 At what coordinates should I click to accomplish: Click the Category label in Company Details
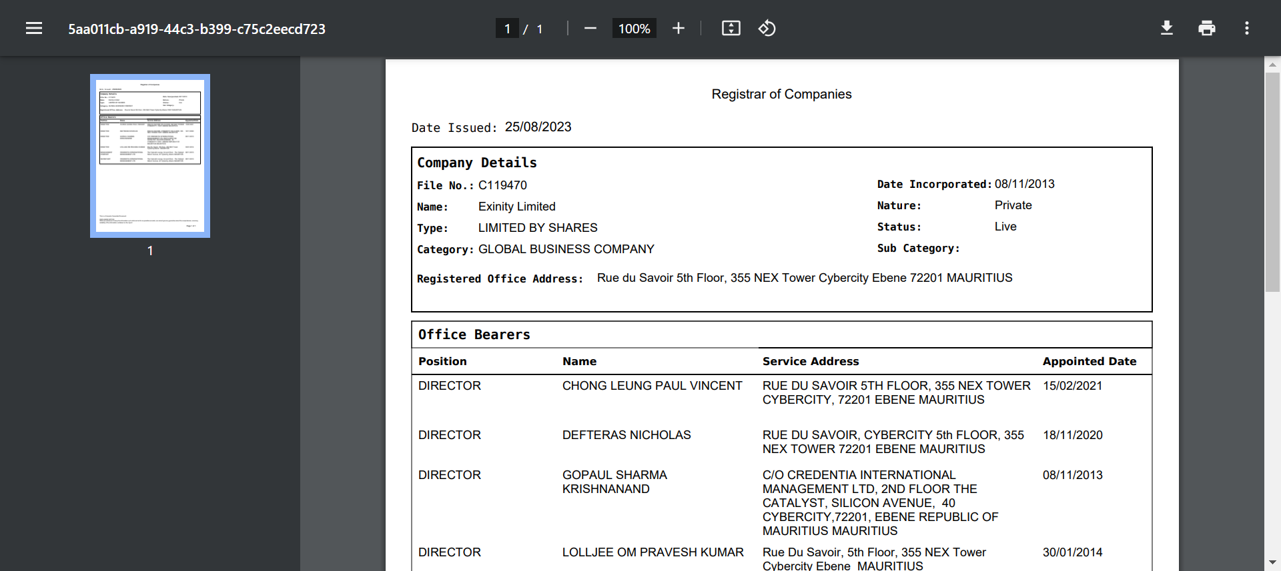(445, 249)
